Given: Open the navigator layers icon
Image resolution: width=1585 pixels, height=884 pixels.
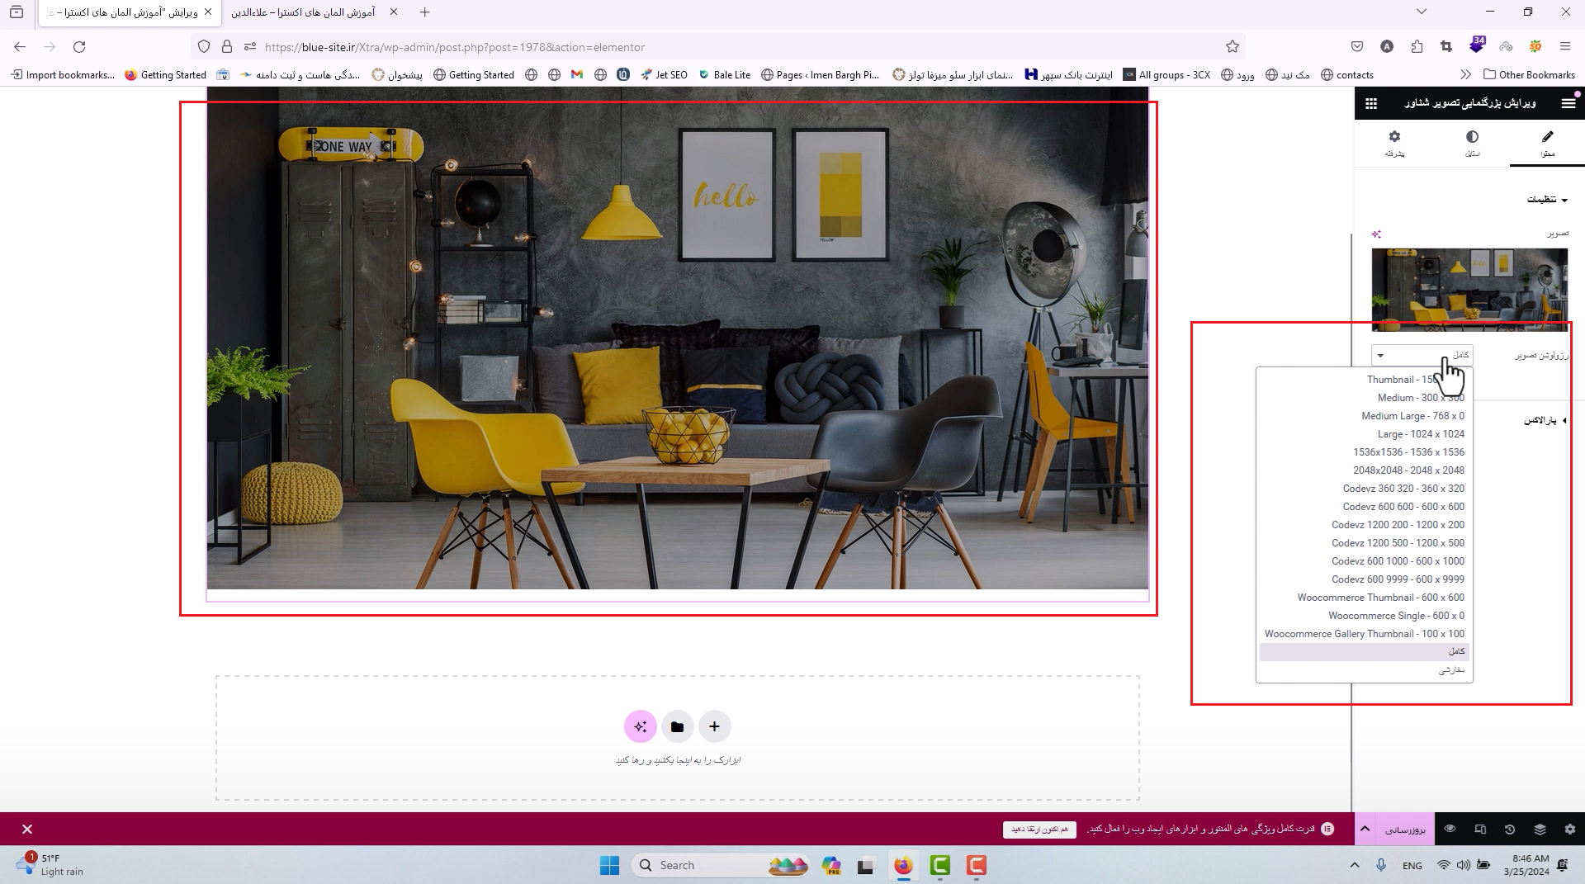Looking at the screenshot, I should pos(1540,829).
